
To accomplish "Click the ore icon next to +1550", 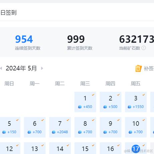I will coord(130,107).
